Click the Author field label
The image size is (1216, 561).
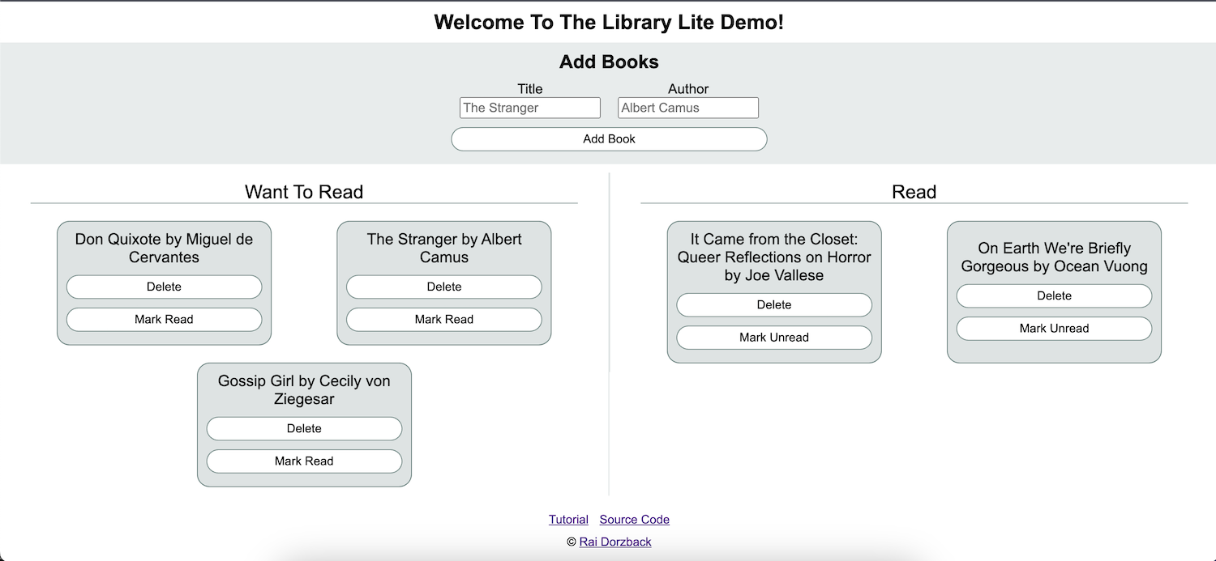pyautogui.click(x=688, y=89)
